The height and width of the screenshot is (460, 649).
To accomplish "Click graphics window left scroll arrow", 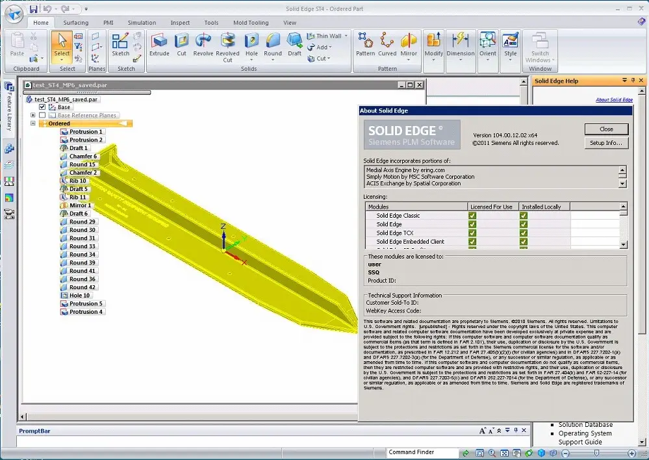I will tap(23, 416).
